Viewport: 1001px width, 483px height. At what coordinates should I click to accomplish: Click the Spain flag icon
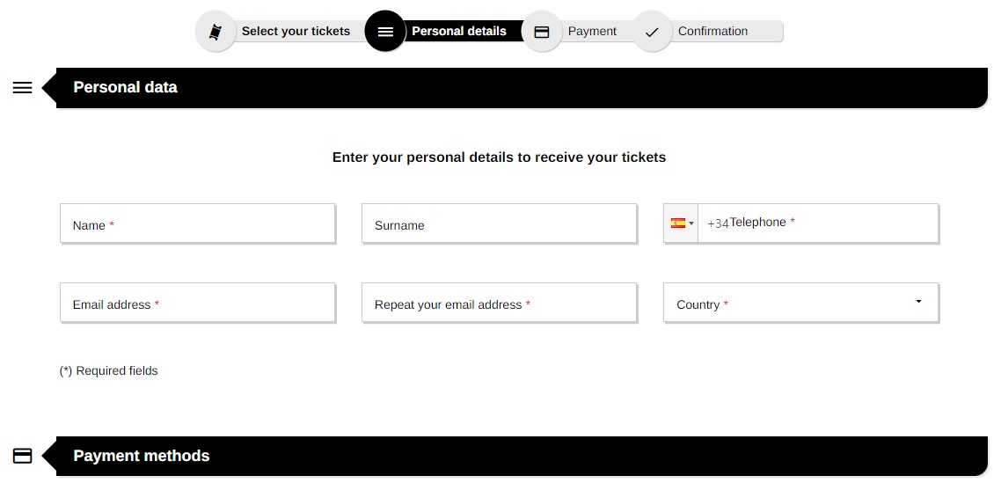678,223
